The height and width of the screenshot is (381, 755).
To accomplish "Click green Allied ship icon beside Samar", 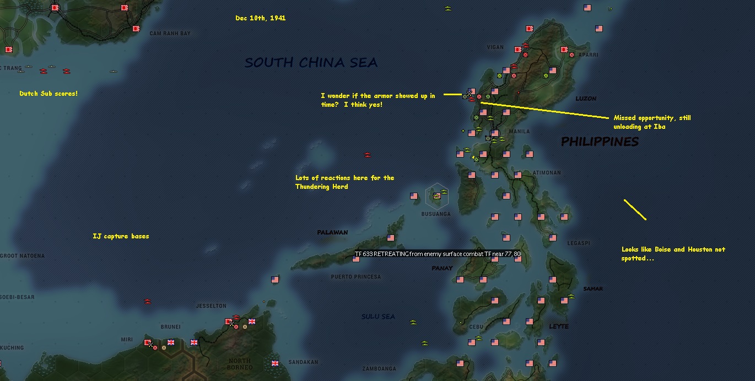I will [571, 296].
